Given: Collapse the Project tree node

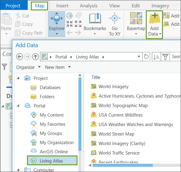Looking at the screenshot, I should coord(18,78).
